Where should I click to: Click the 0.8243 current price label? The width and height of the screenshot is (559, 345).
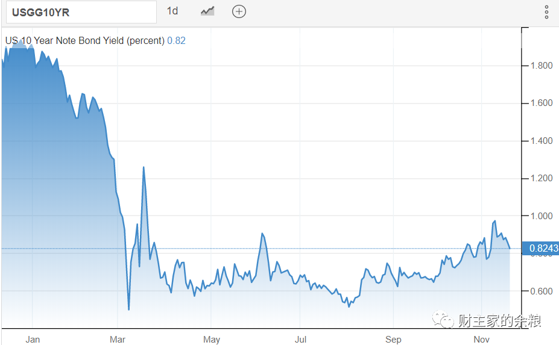(x=540, y=248)
